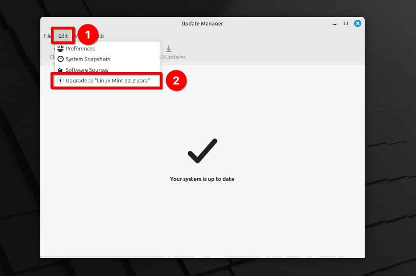Open System Snapshots menu entry
The height and width of the screenshot is (276, 416).
point(108,59)
